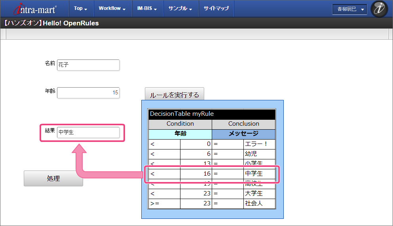
Task: Open the Top dropdown menu
Action: (x=80, y=8)
